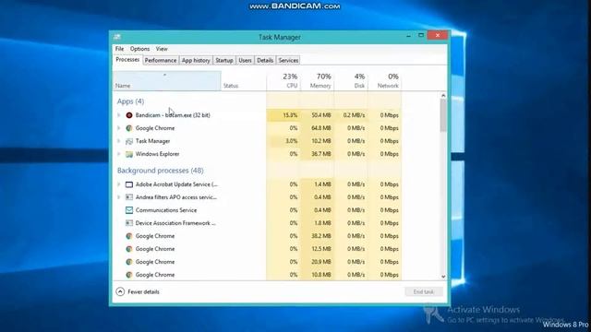This screenshot has width=591, height=332.
Task: Click the Adobe Acrobat Update Service icon
Action: (x=129, y=184)
